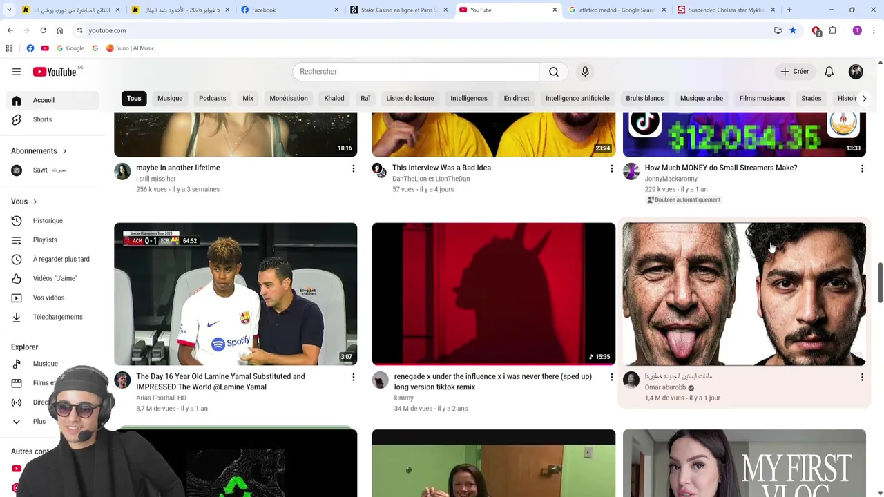
Task: Expand the Abonnements section
Action: coord(39,151)
